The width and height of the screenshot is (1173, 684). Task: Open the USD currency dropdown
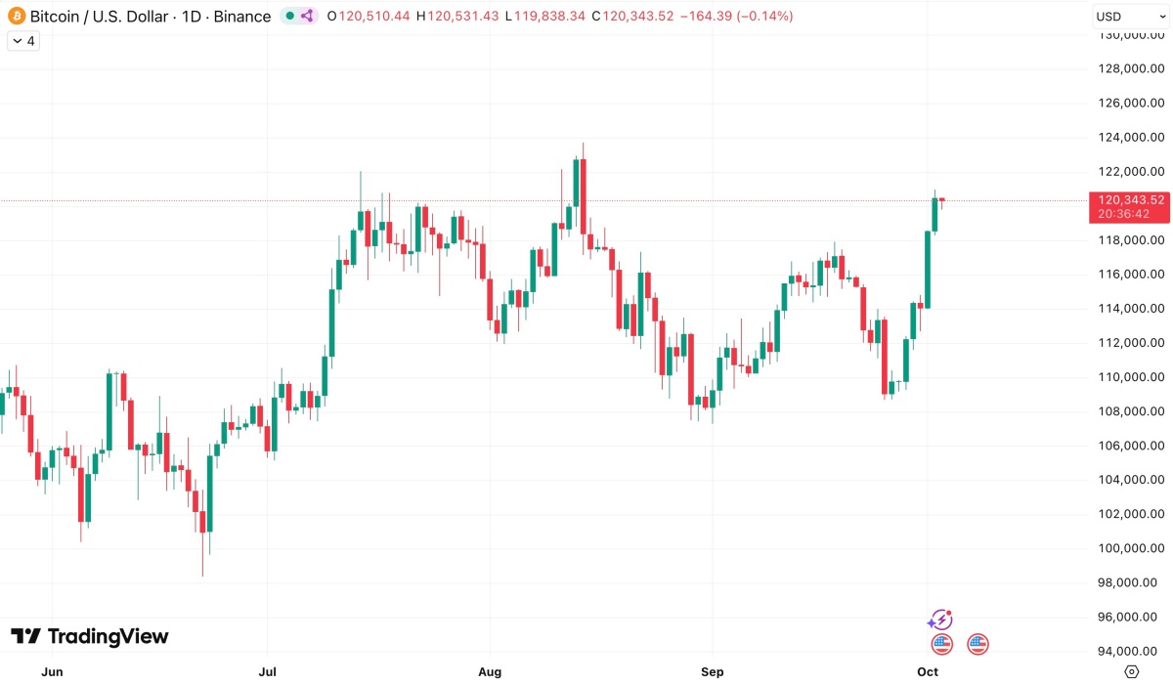pyautogui.click(x=1119, y=16)
